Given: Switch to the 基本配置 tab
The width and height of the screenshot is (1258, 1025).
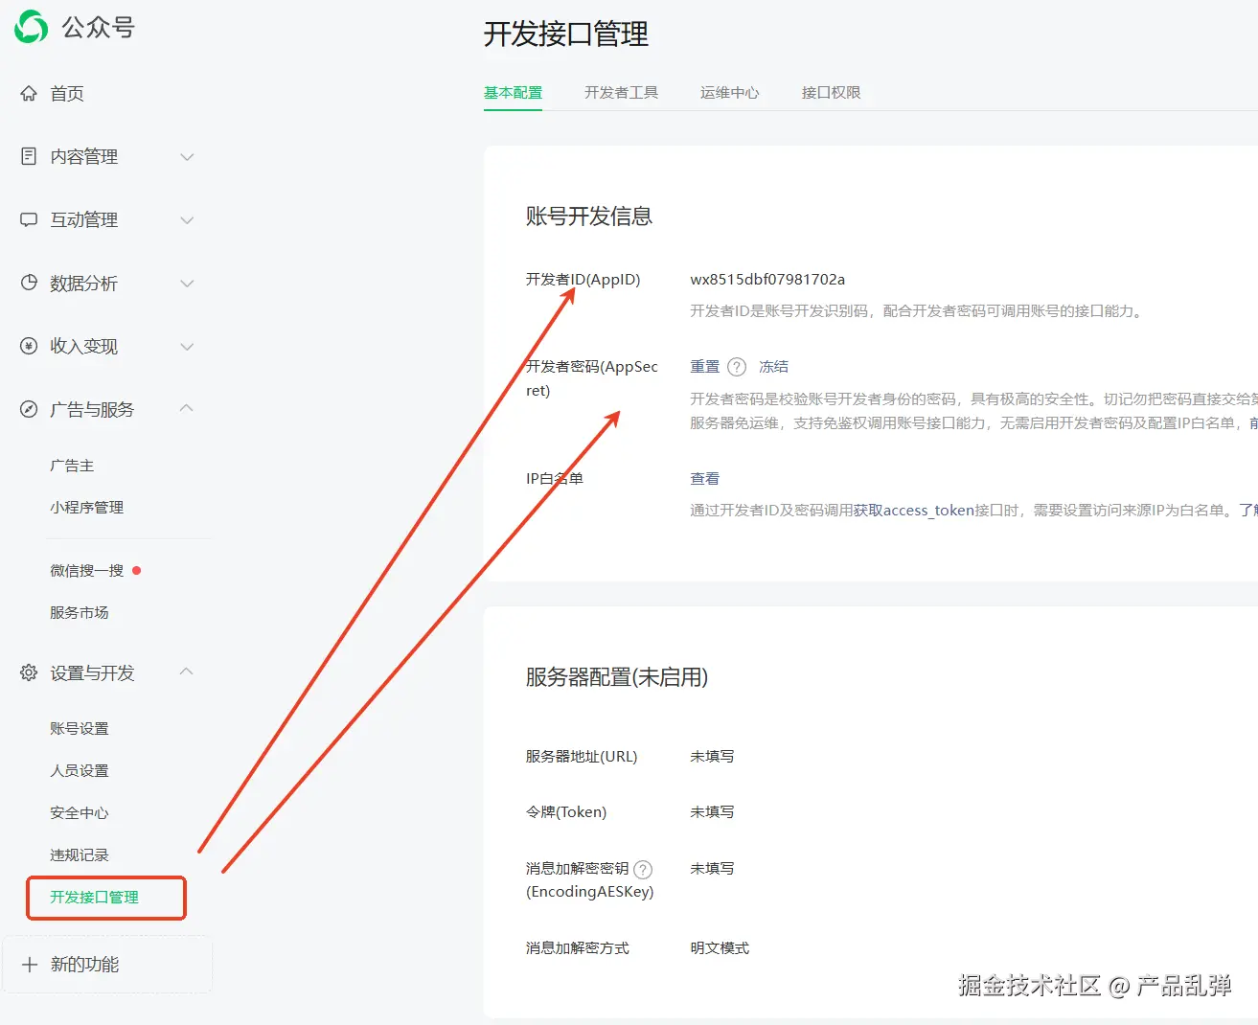Looking at the screenshot, I should [513, 92].
